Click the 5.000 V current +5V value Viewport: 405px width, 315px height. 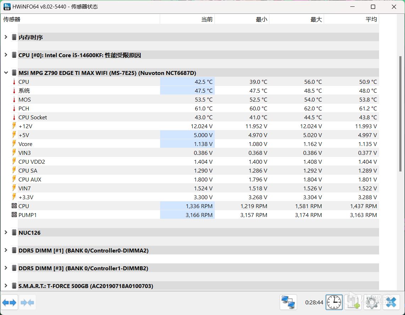click(203, 135)
